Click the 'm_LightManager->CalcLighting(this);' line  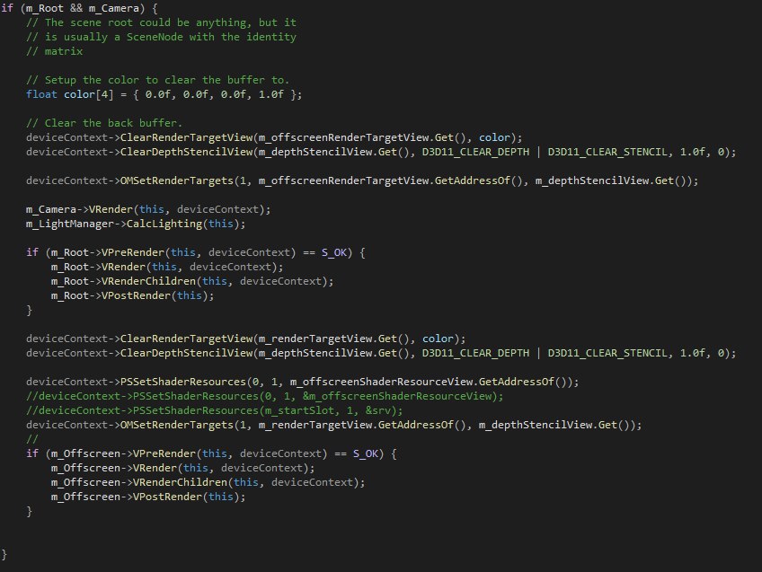[136, 224]
